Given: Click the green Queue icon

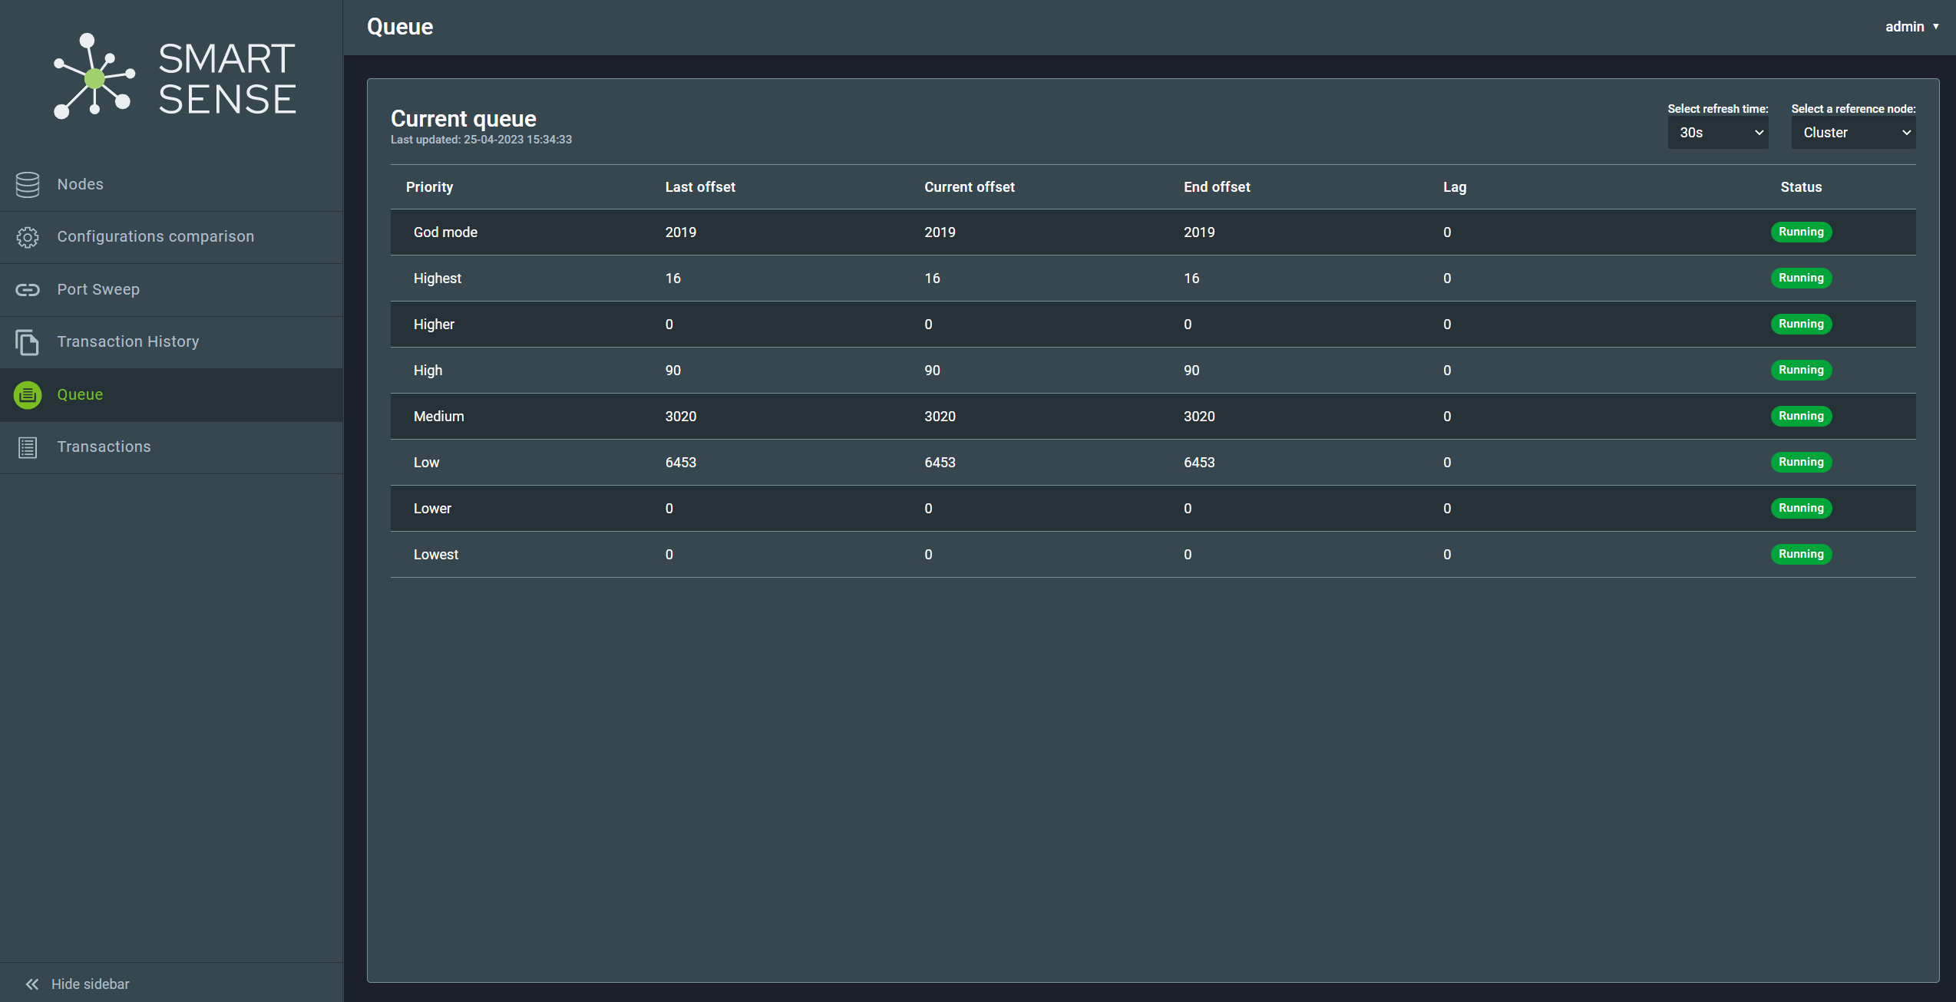Looking at the screenshot, I should pyautogui.click(x=28, y=395).
